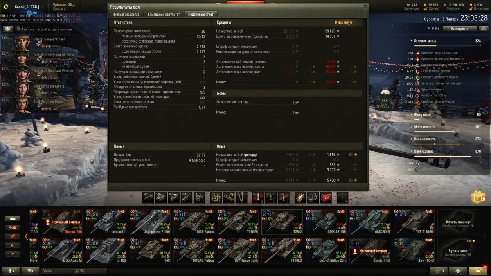Open the Cola consumable slot

(x=326, y=197)
